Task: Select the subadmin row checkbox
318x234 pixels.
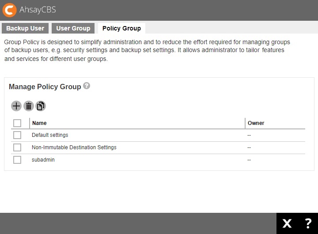Action: (17, 160)
